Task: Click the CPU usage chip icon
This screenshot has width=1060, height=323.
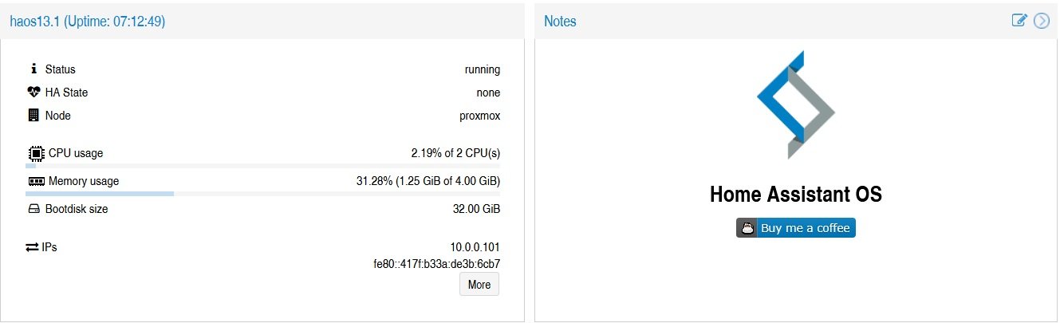Action: click(36, 153)
